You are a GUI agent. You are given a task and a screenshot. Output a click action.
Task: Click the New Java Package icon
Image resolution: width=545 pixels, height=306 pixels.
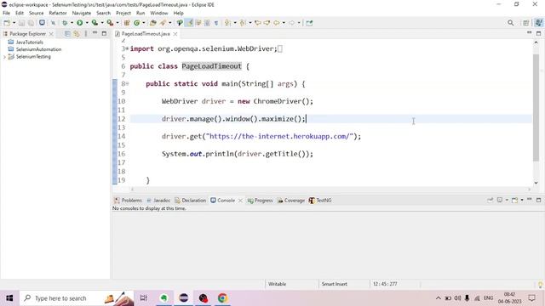coord(127,23)
